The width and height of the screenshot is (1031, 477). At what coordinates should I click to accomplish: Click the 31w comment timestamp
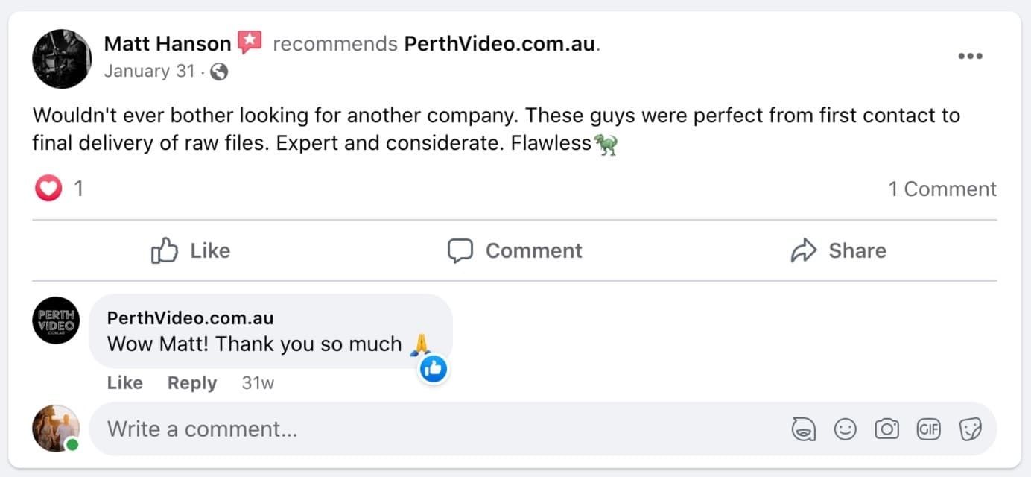click(x=258, y=383)
